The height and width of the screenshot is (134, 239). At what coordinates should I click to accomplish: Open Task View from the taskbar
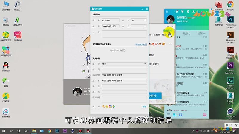tap(26, 131)
